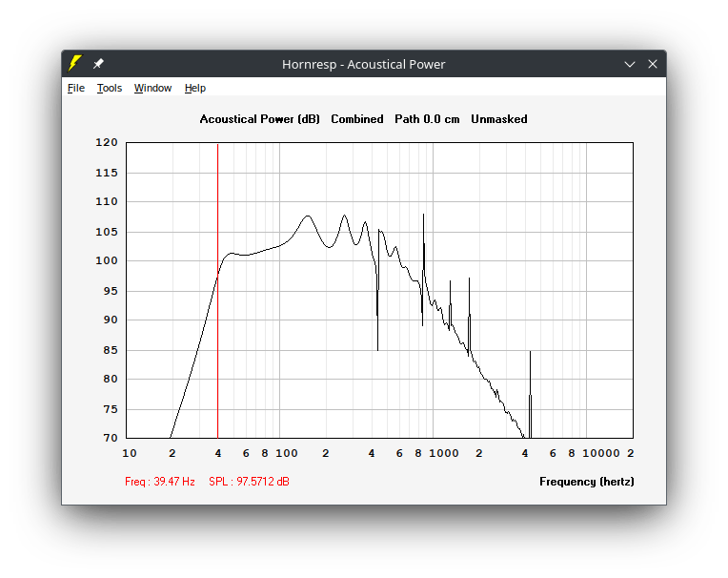The height and width of the screenshot is (578, 728).
Task: Click the 80 value on the dB axis
Action: [x=111, y=380]
